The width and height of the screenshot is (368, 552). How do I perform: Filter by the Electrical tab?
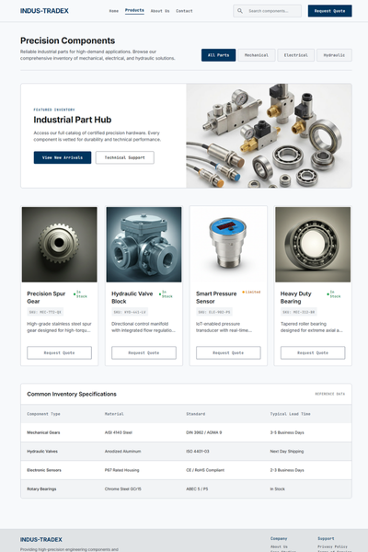[296, 55]
